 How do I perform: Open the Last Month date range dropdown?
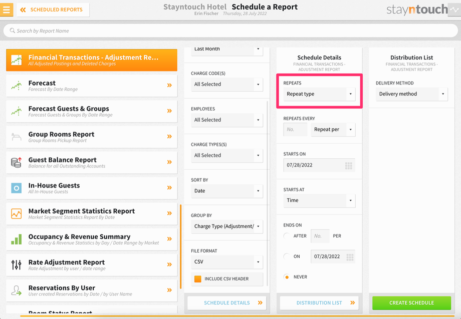pos(227,51)
